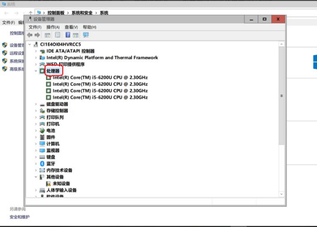This screenshot has width=317, height=227.
Task: Select Intel Dynamic Platform and Thermal Framework
Action: pos(102,57)
